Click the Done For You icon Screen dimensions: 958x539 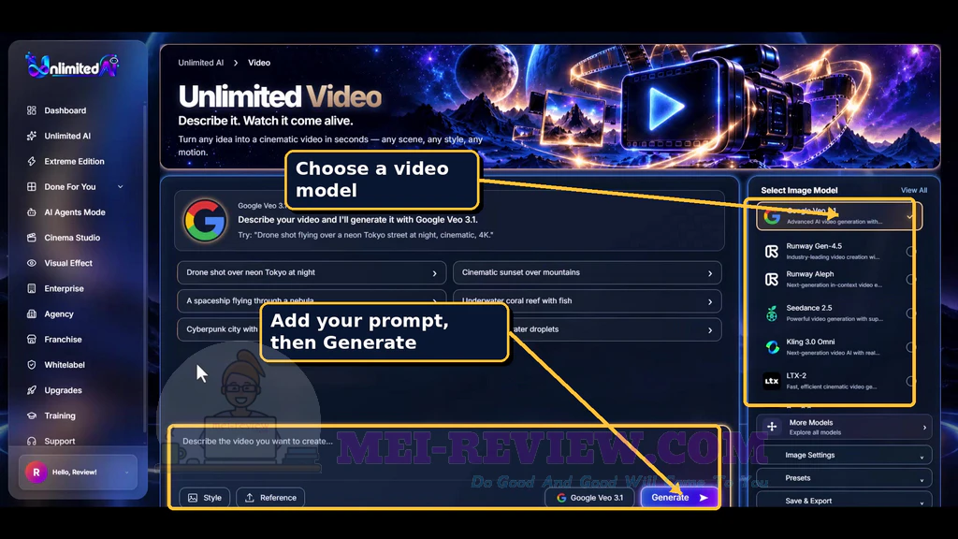click(x=32, y=187)
